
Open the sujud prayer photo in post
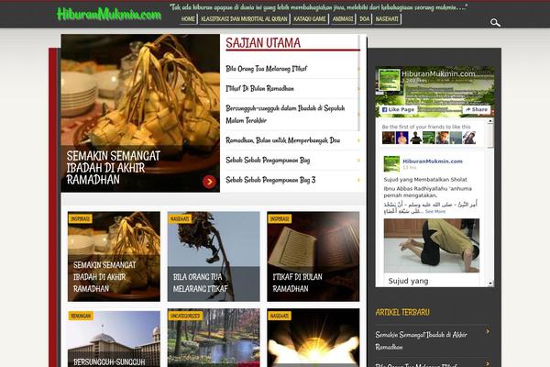432,246
